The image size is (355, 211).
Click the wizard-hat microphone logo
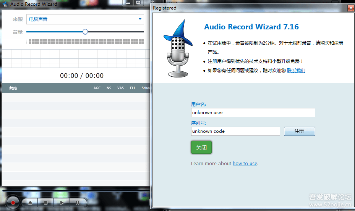[178, 48]
